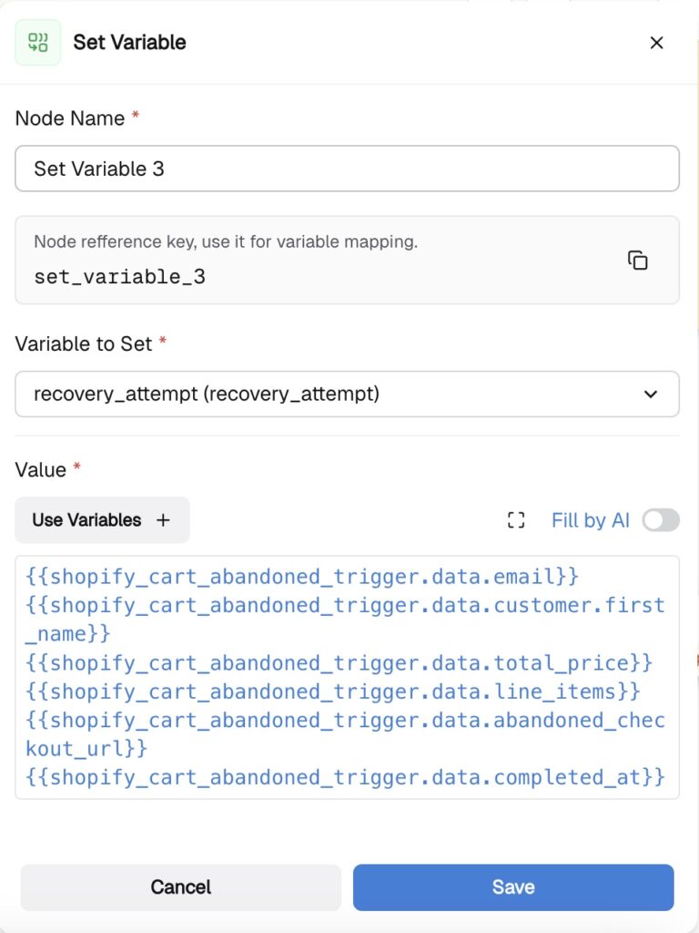Click the chevron arrow in Variable to Set
The width and height of the screenshot is (699, 933).
pos(651,394)
